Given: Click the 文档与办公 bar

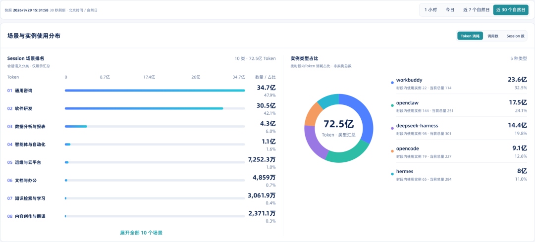Looking at the screenshot, I should click(x=155, y=180).
